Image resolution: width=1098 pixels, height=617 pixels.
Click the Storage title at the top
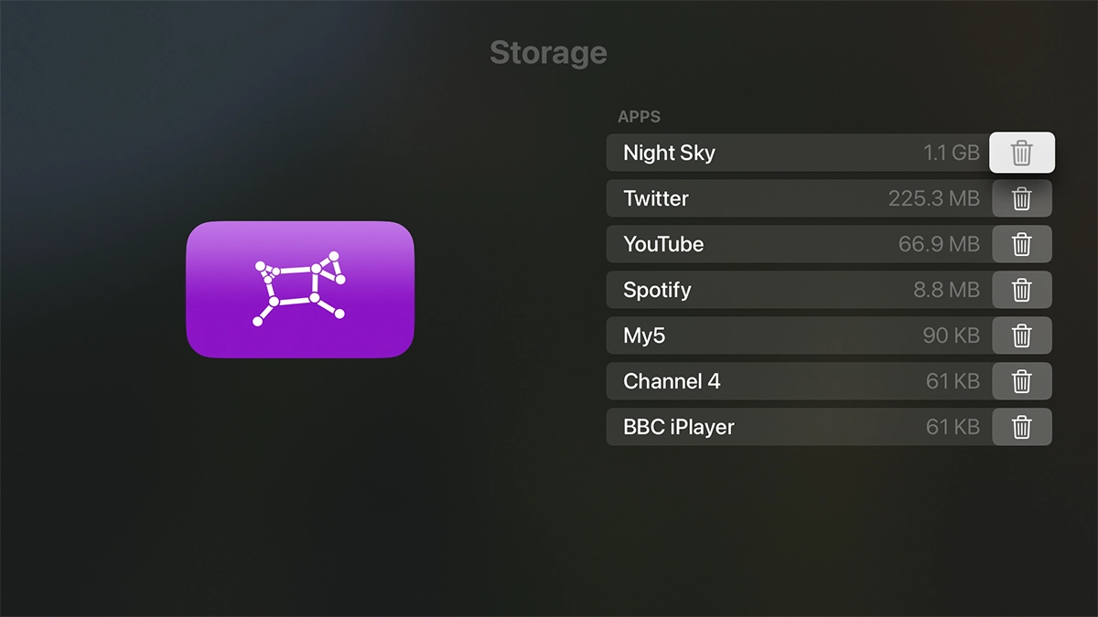[x=548, y=52]
